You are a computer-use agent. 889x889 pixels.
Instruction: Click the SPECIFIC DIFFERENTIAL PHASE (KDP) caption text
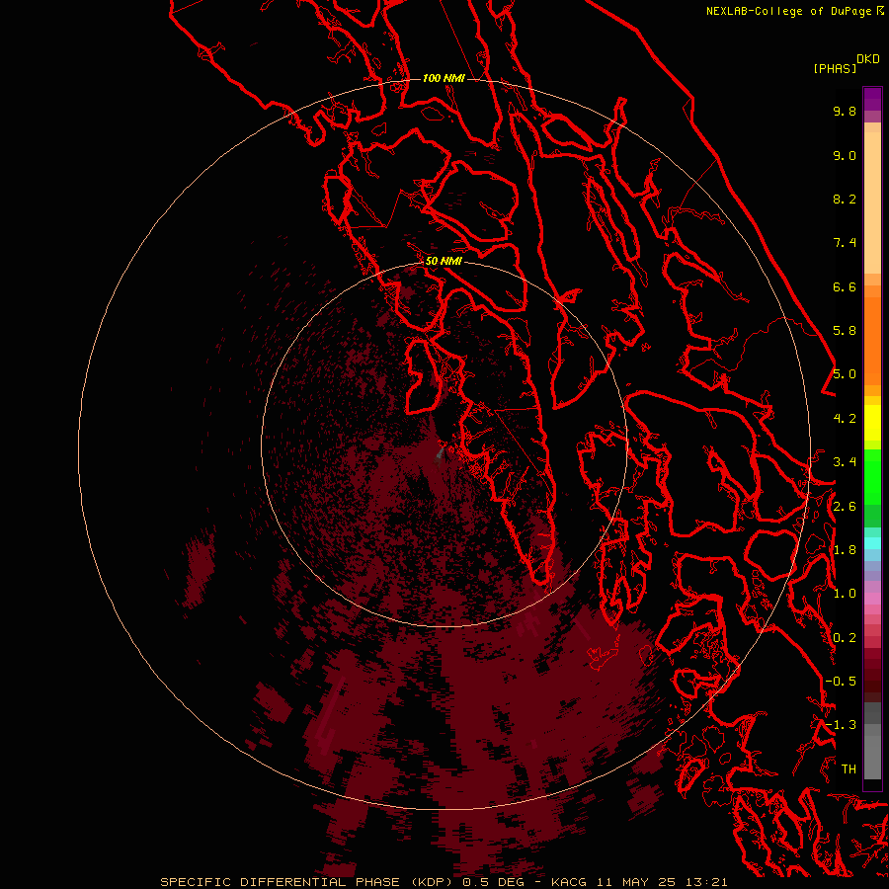tap(308, 882)
